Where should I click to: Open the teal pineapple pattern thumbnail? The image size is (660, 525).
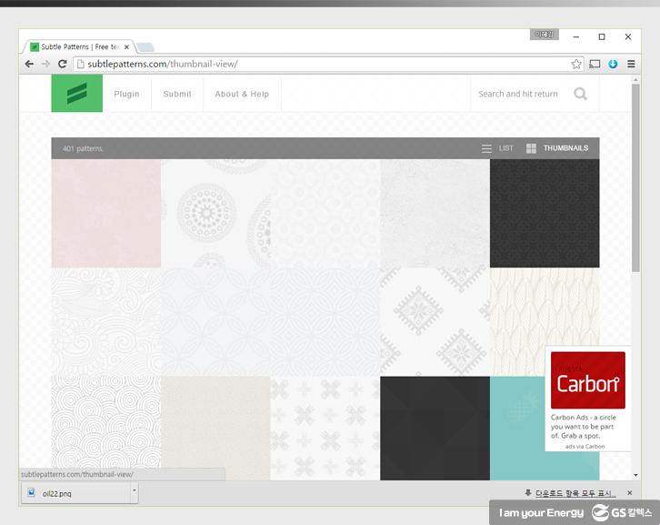point(516,428)
